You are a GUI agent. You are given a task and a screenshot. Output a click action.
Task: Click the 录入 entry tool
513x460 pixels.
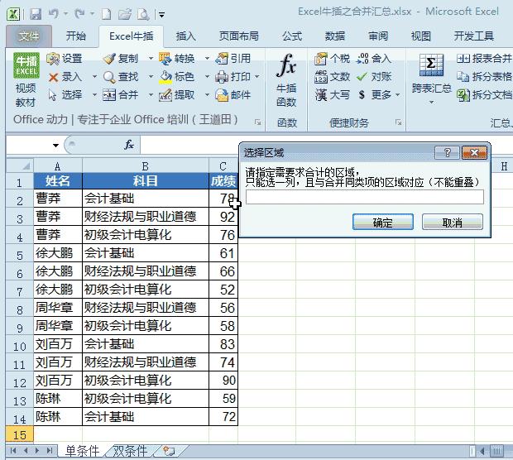point(65,77)
